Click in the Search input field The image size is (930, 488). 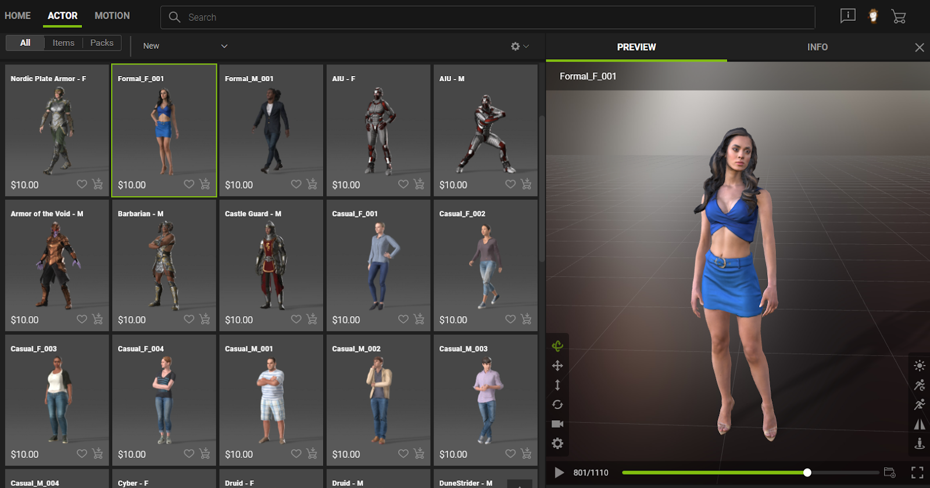tap(488, 17)
